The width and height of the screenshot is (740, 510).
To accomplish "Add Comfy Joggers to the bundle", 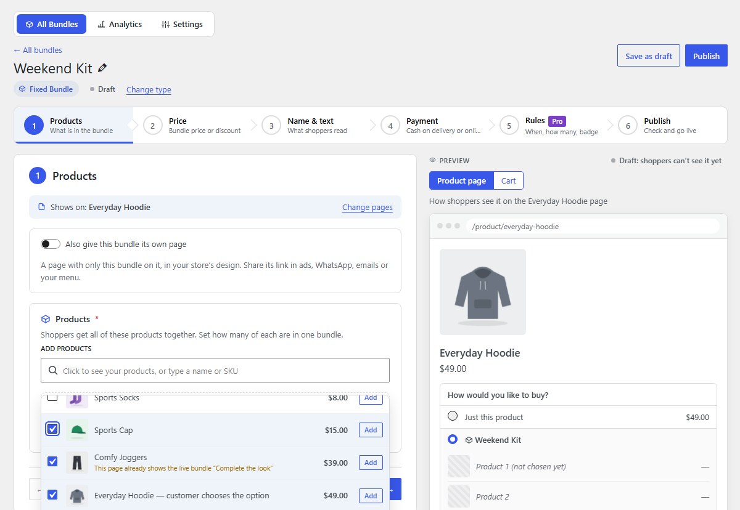I will click(x=371, y=463).
